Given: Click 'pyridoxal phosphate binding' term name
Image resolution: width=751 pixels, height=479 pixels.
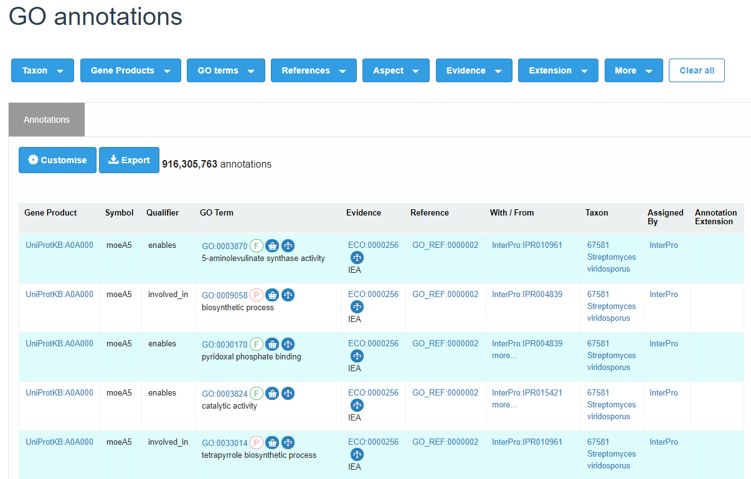Looking at the screenshot, I should click(x=252, y=356).
